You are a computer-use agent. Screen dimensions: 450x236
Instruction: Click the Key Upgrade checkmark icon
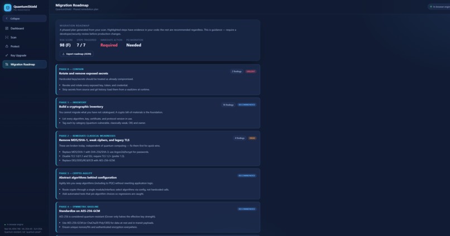tap(7, 55)
